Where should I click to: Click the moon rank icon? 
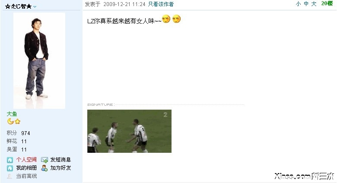10,121
